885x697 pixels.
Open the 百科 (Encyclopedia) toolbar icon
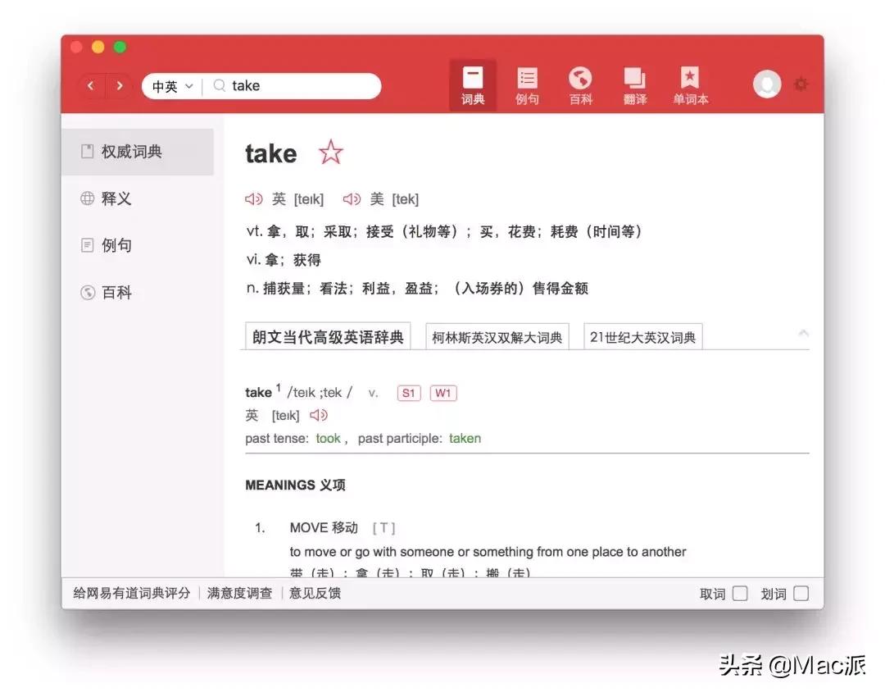(x=580, y=84)
